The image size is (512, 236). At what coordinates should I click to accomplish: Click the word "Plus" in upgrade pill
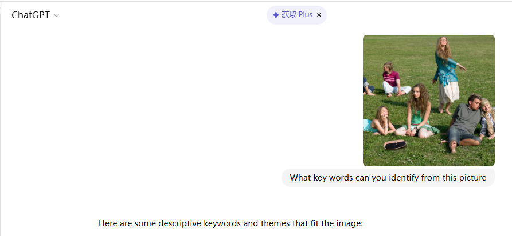pyautogui.click(x=306, y=15)
